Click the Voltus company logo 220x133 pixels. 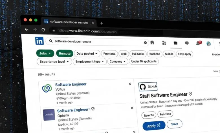47,88
